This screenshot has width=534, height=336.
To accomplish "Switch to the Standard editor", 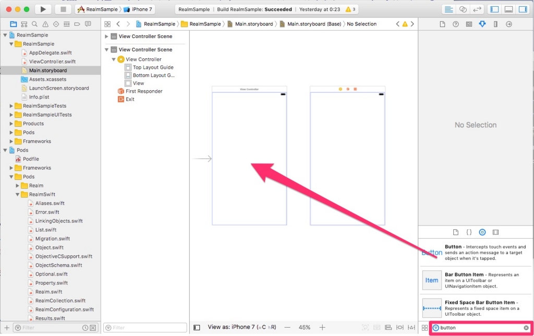I will pos(448,9).
